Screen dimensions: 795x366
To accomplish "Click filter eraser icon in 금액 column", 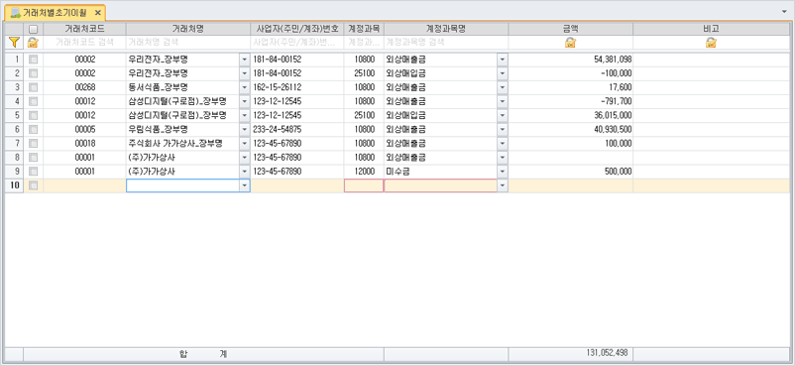I will click(x=570, y=42).
